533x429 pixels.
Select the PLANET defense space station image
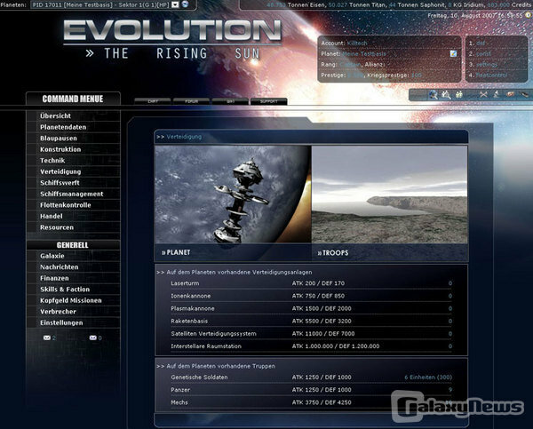(233, 195)
